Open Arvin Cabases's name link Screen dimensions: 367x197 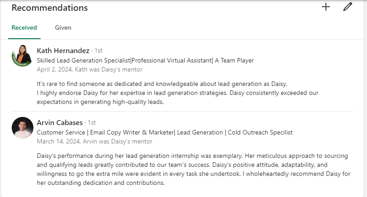60,122
